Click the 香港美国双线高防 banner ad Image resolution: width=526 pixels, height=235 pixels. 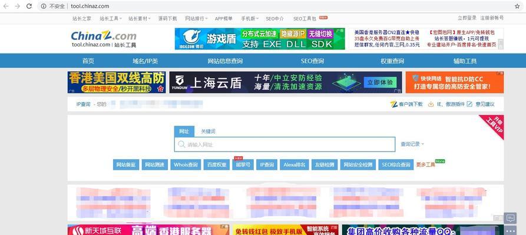point(117,82)
